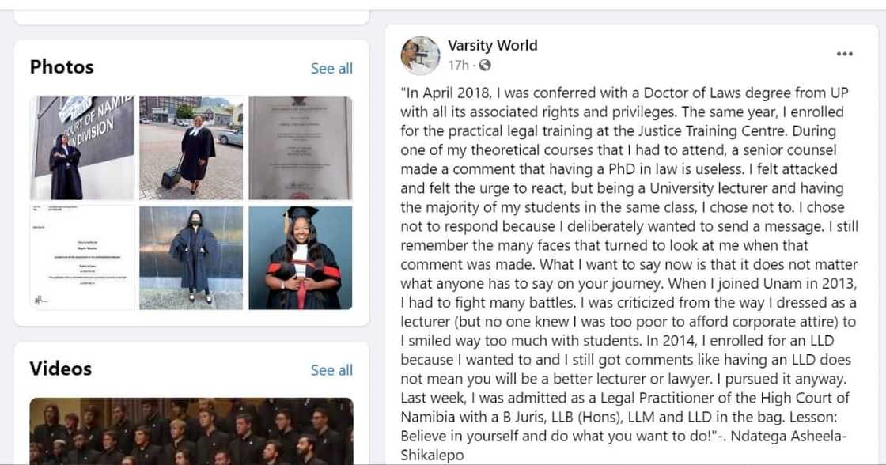Open the graduation cap portrait photo
The width and height of the screenshot is (886, 465).
301,258
